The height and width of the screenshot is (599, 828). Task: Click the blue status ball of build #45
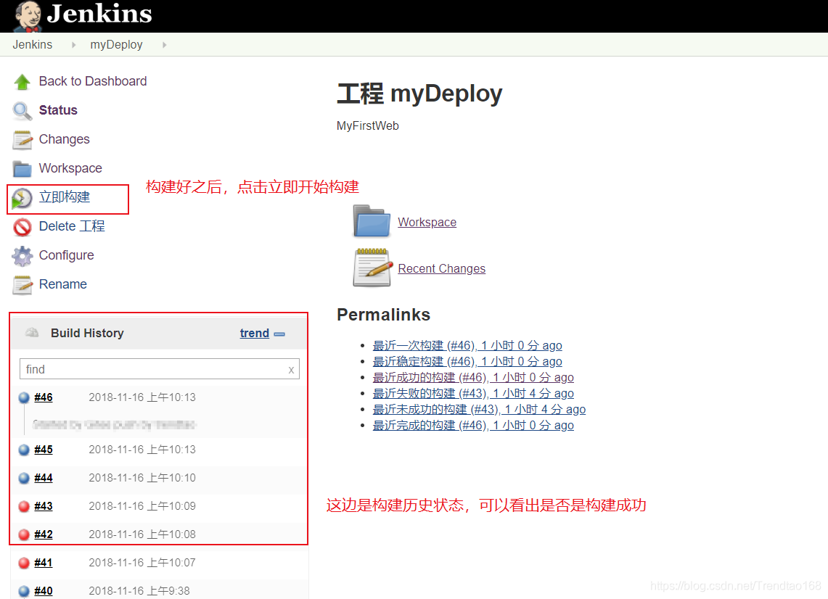click(x=24, y=450)
